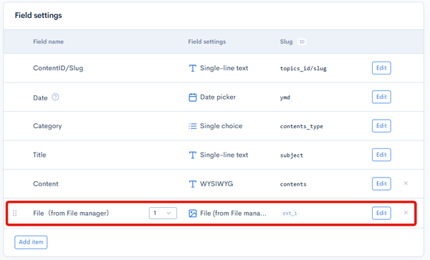
Task: Remove the File field with X
Action: [406, 213]
